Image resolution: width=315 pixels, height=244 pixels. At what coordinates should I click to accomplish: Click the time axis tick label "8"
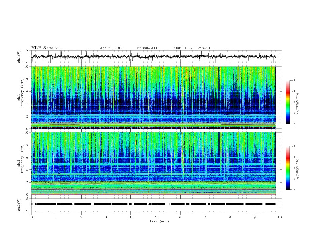pyautogui.click(x=230, y=217)
